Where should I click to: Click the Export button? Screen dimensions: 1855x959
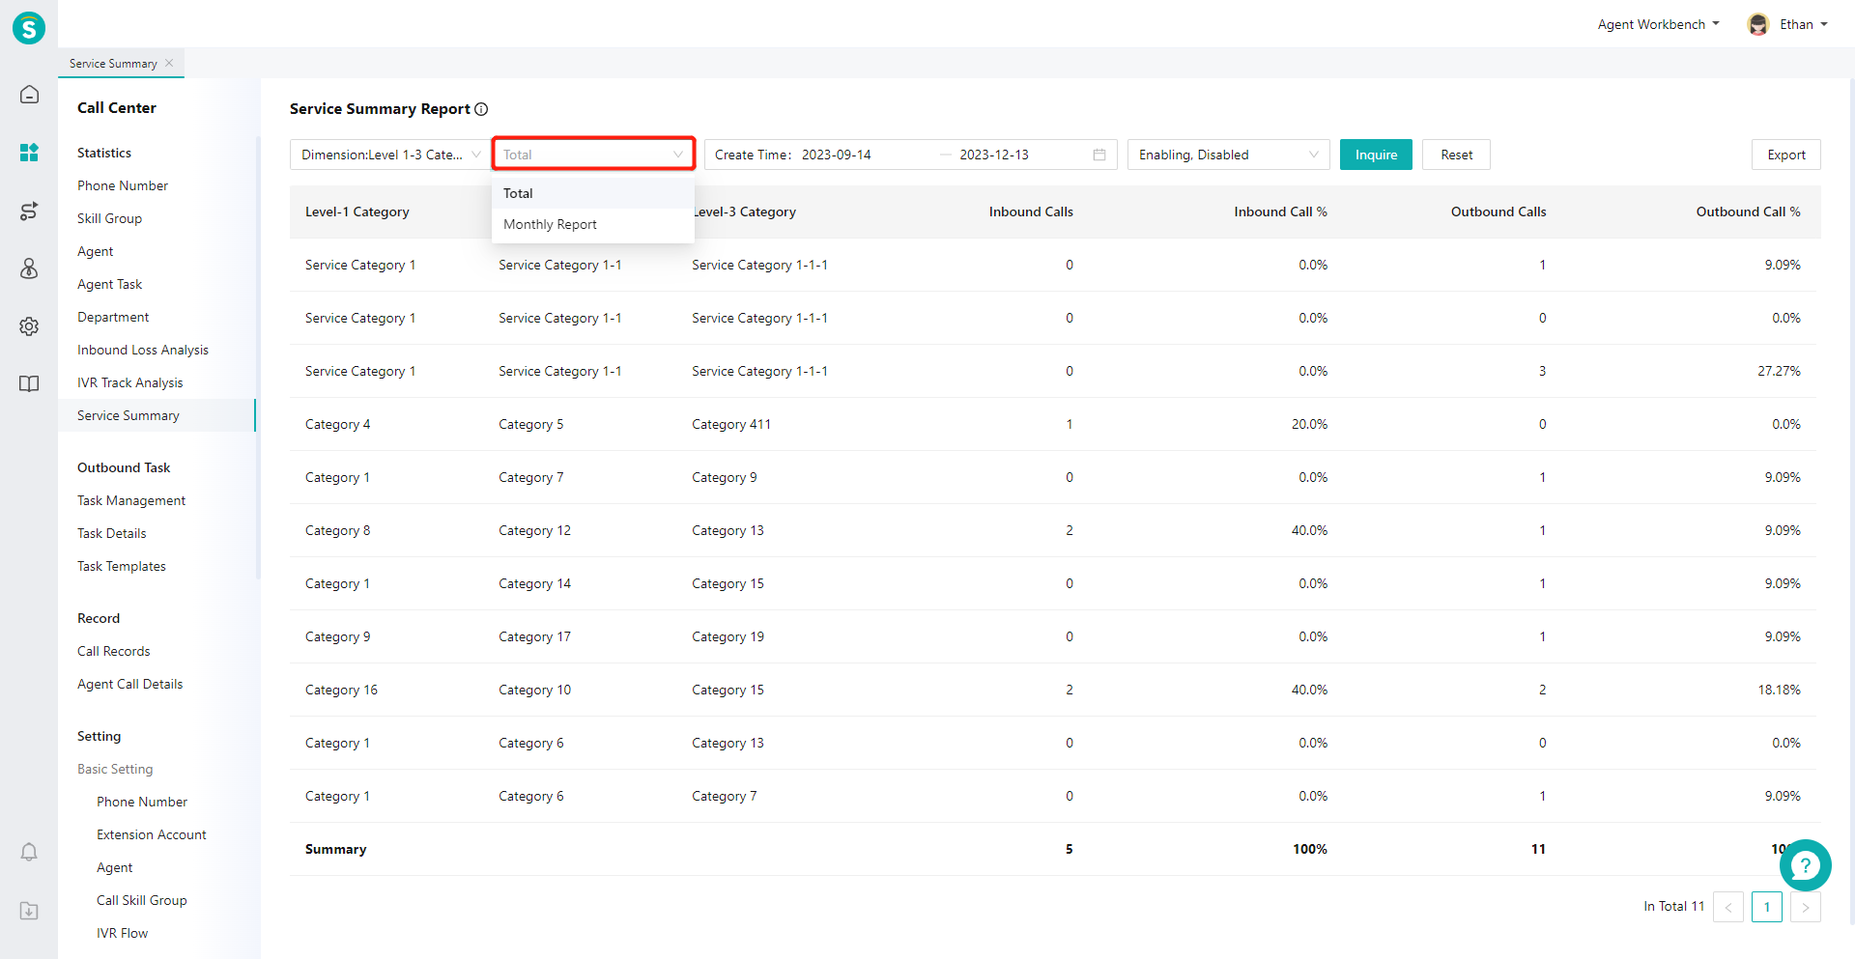[1785, 155]
